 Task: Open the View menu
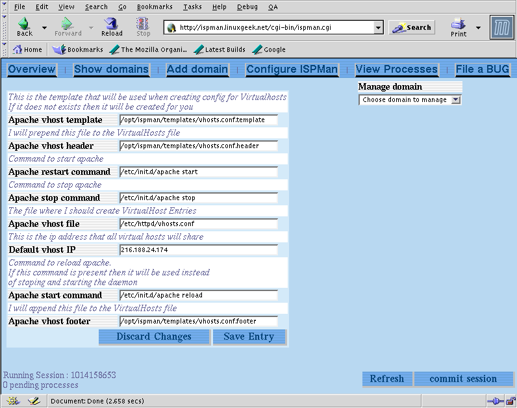click(66, 6)
